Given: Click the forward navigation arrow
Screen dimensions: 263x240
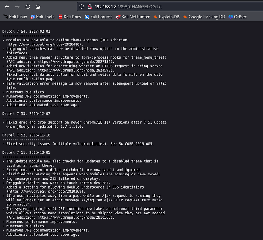Looking at the screenshot, I should point(17,7).
